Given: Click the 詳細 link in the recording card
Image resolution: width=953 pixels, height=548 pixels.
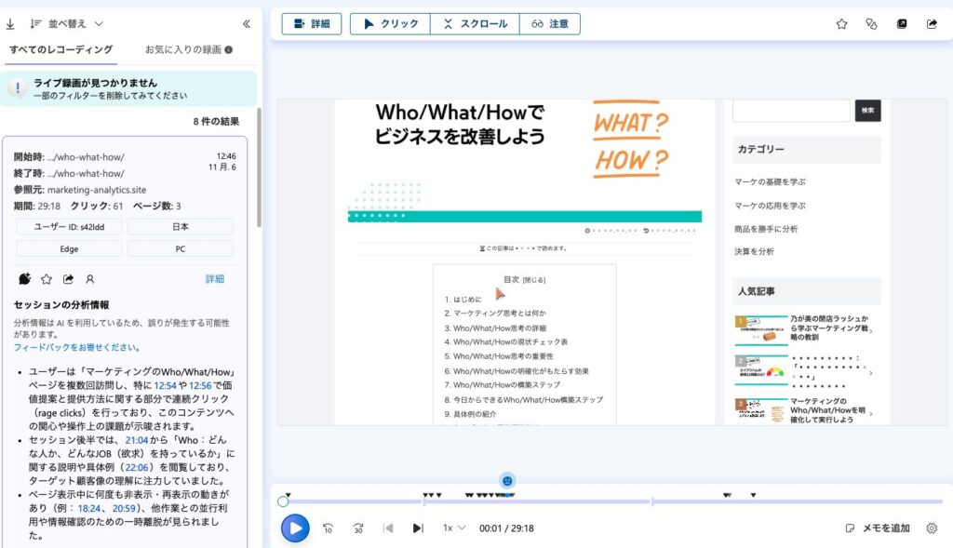Looking at the screenshot, I should point(214,279).
